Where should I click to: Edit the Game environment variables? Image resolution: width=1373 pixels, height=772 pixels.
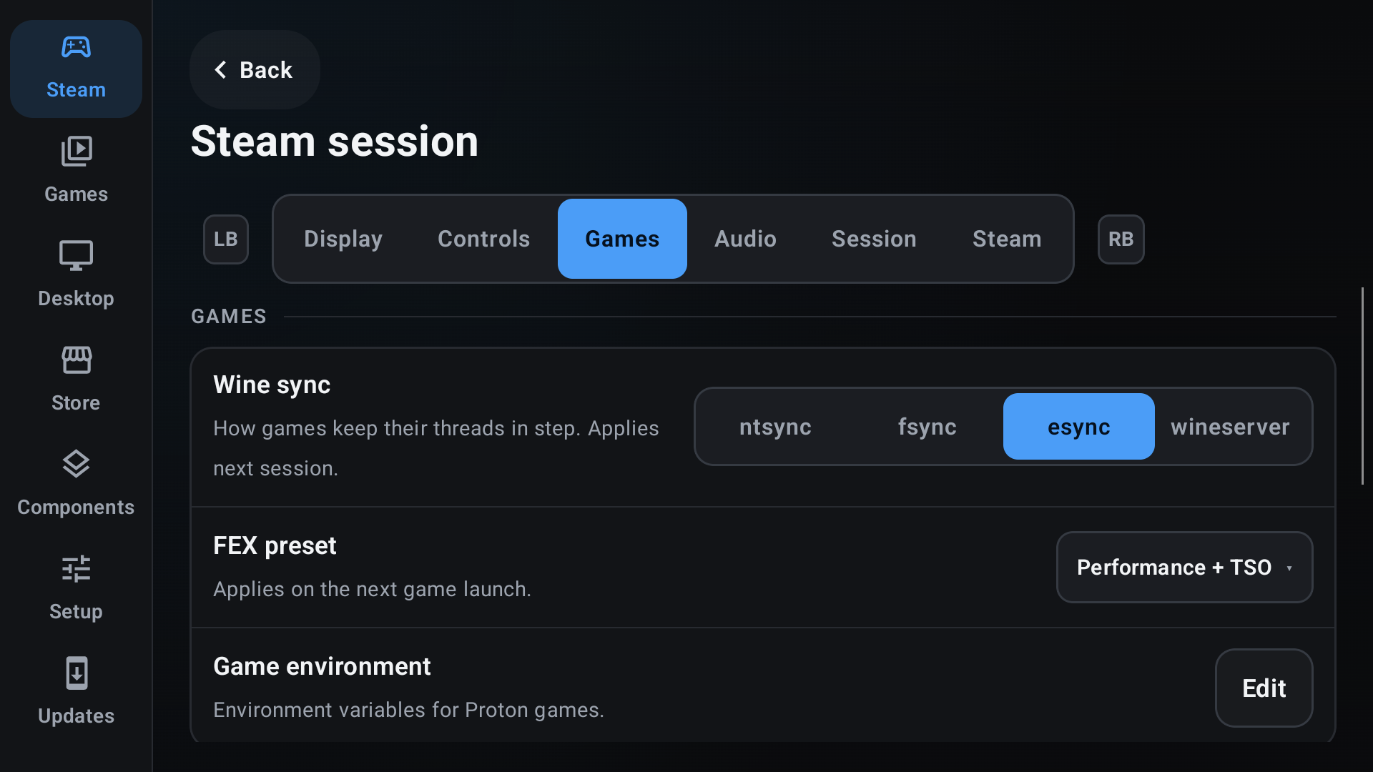click(1264, 688)
